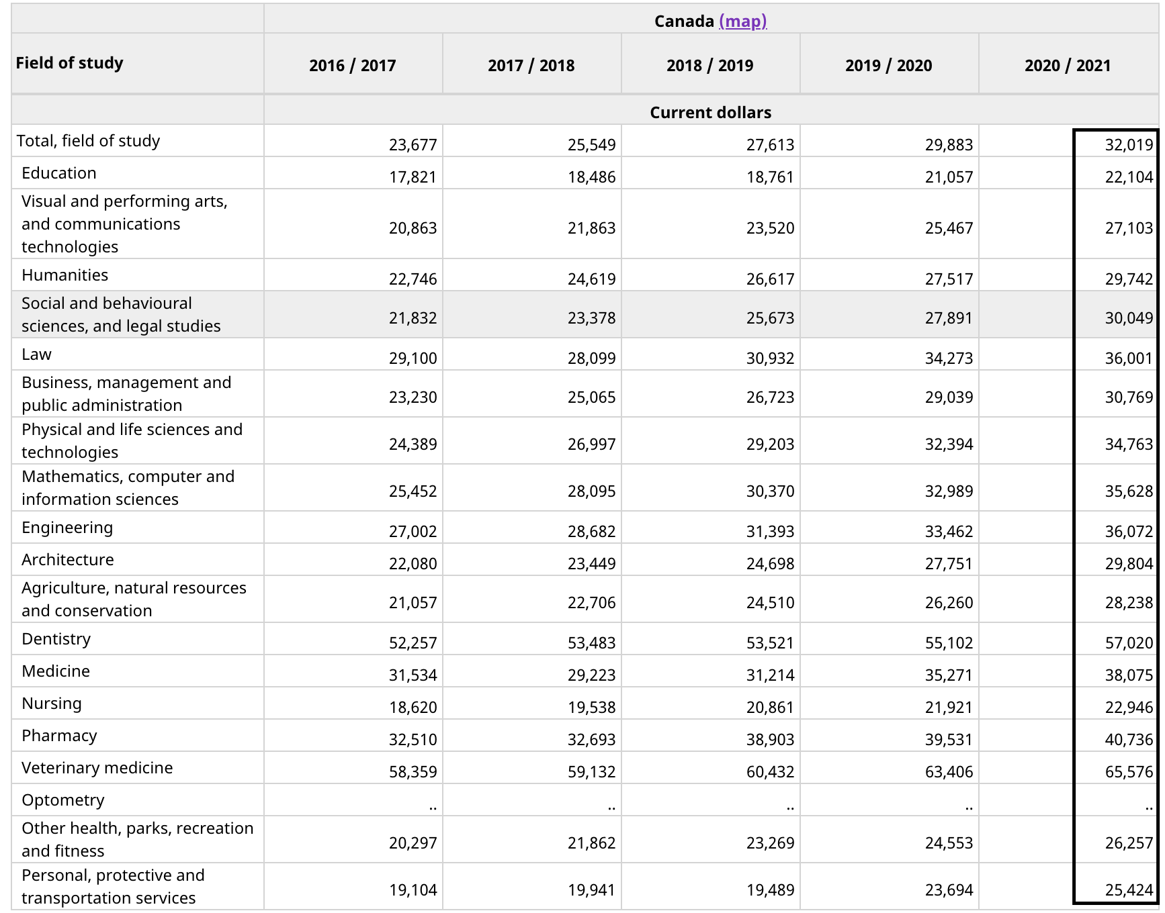Screen dimensions: 1165x913
Task: Select the 2017 / 2018 column header
Action: [x=531, y=65]
